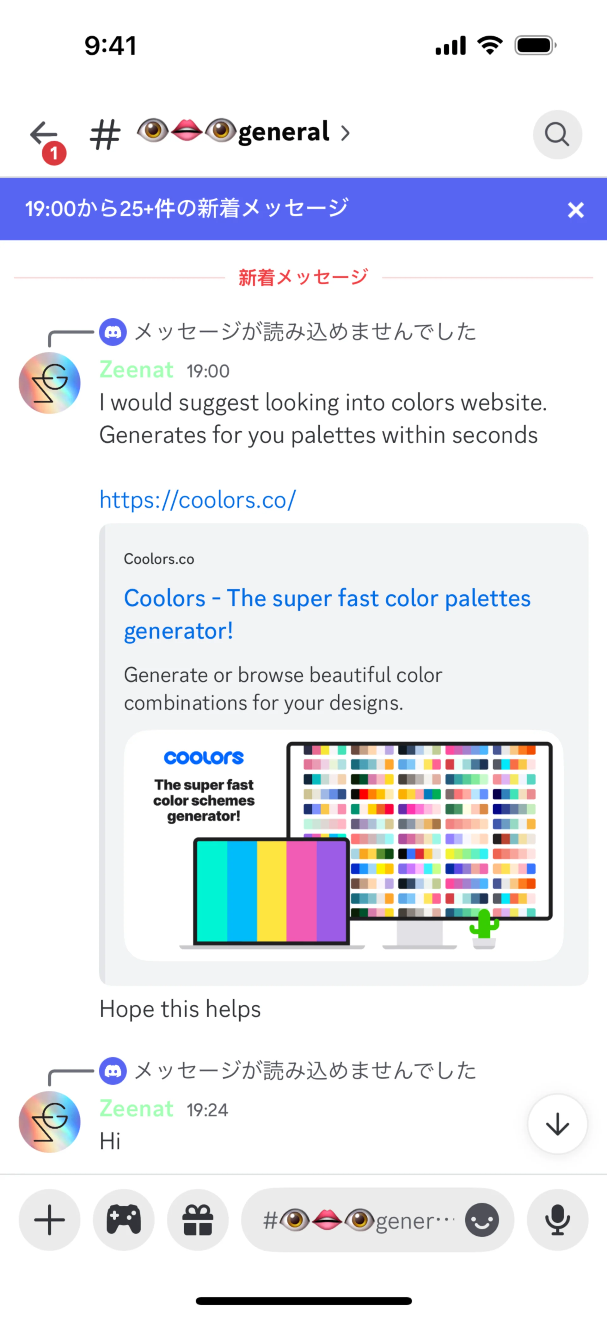Tap the back arrow button
This screenshot has width=607, height=1317.
click(45, 134)
